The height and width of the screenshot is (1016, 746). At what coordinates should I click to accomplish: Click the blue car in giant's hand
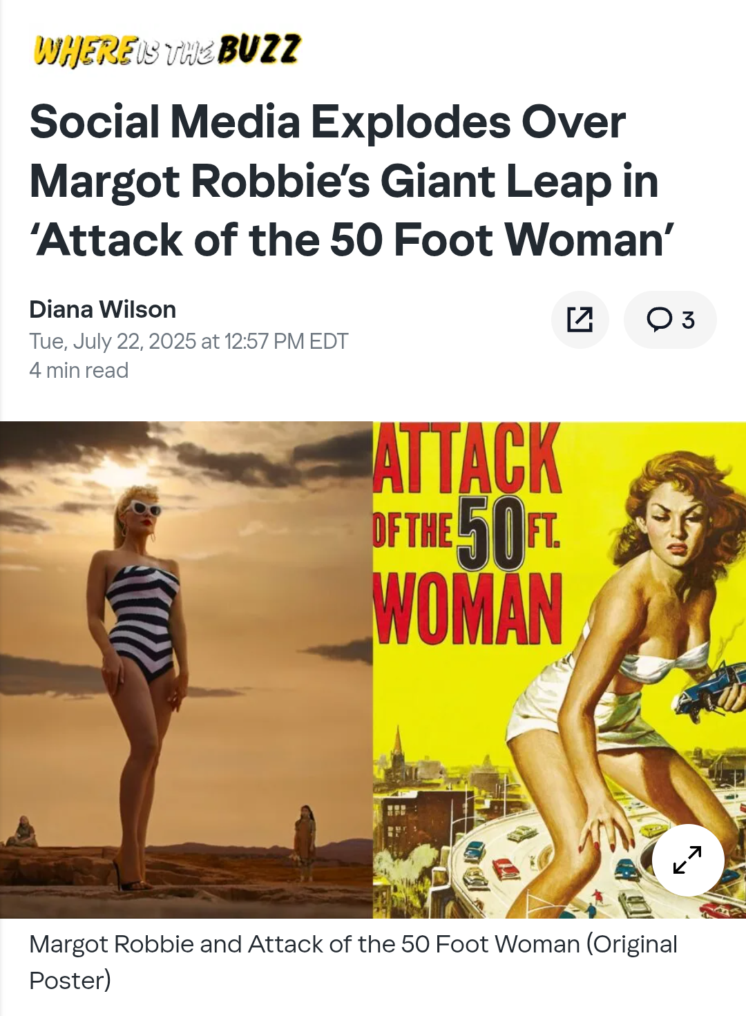pyautogui.click(x=710, y=688)
